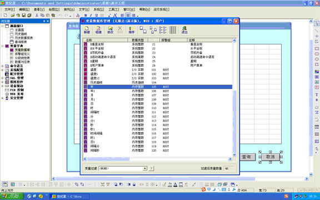Click the 查询 button on the canvas
The height and width of the screenshot is (200, 320).
click(x=247, y=157)
